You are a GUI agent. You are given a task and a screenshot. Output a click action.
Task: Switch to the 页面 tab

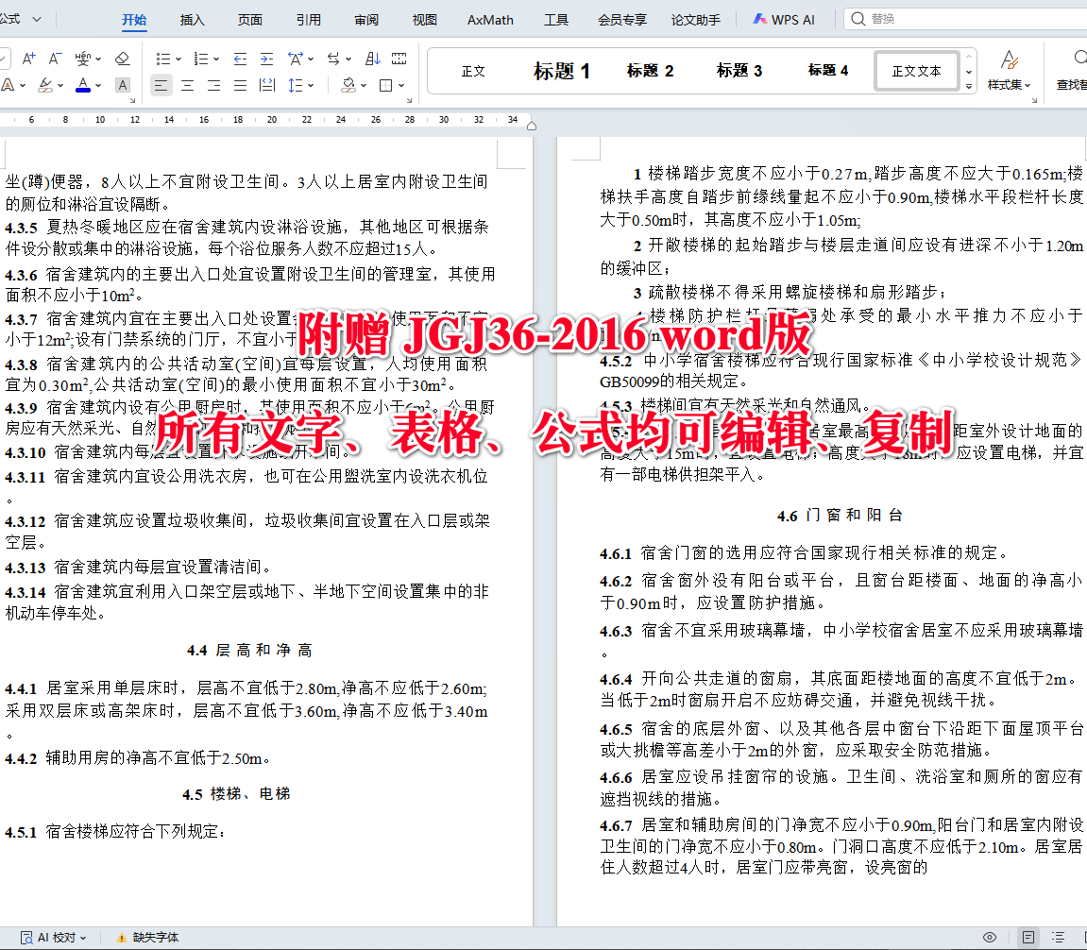pyautogui.click(x=249, y=20)
